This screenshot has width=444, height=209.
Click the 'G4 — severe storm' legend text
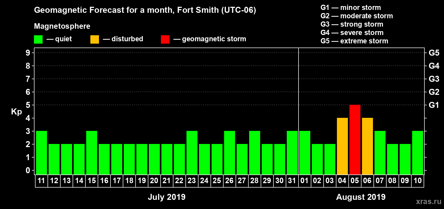tap(352, 33)
